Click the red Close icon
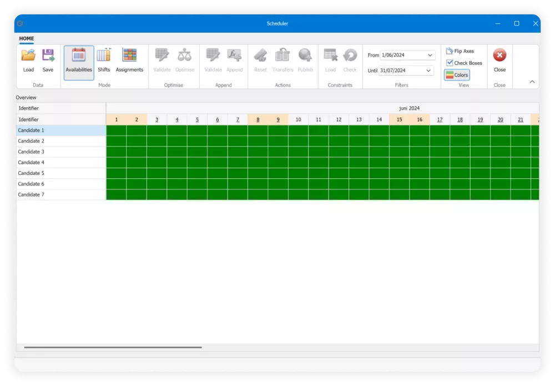Viewport: 555px width, 386px height. click(x=500, y=55)
